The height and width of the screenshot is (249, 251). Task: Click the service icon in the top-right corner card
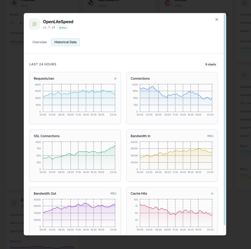[x=244, y=3]
